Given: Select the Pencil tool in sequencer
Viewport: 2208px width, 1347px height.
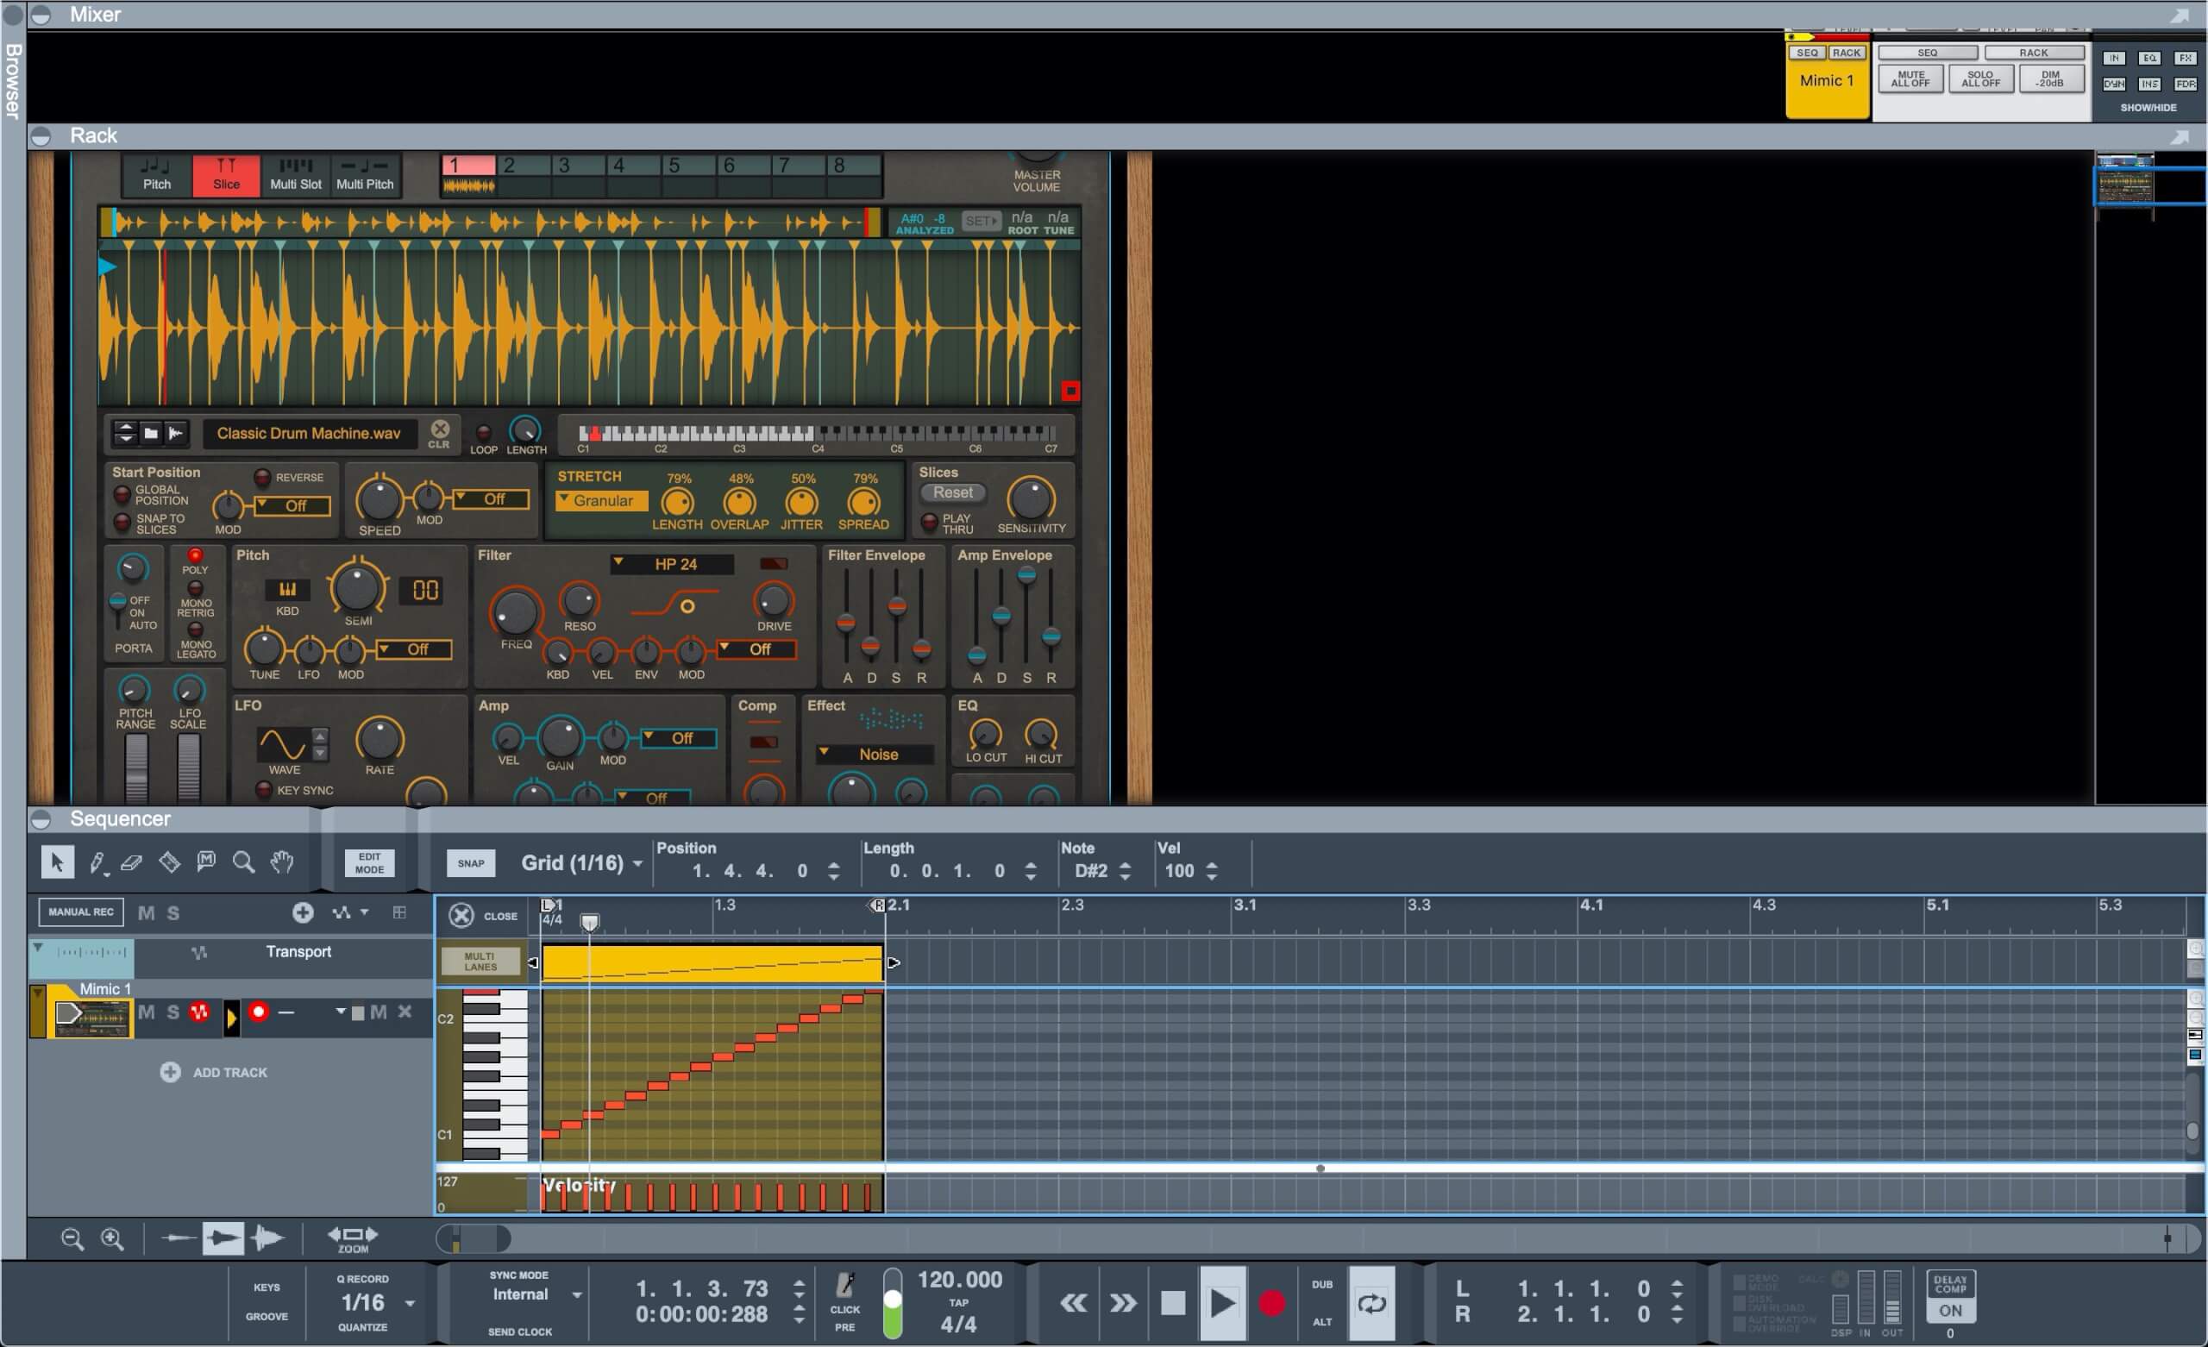Looking at the screenshot, I should click(96, 862).
